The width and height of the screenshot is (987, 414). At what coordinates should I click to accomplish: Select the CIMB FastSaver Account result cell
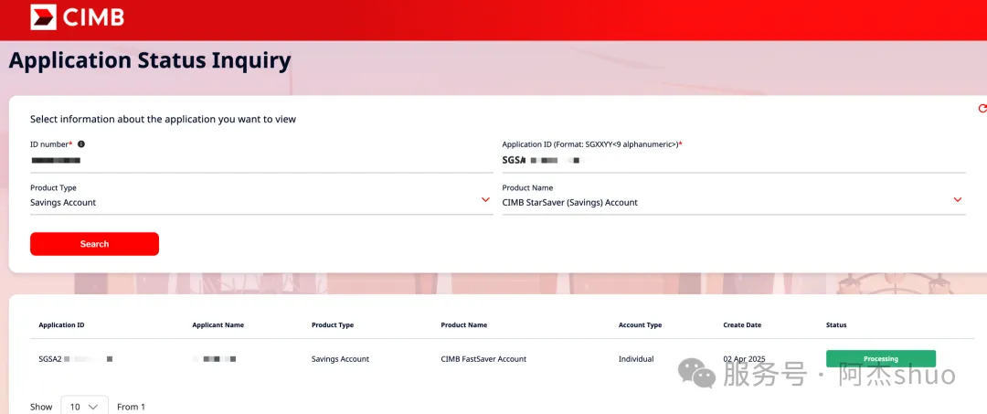click(483, 359)
